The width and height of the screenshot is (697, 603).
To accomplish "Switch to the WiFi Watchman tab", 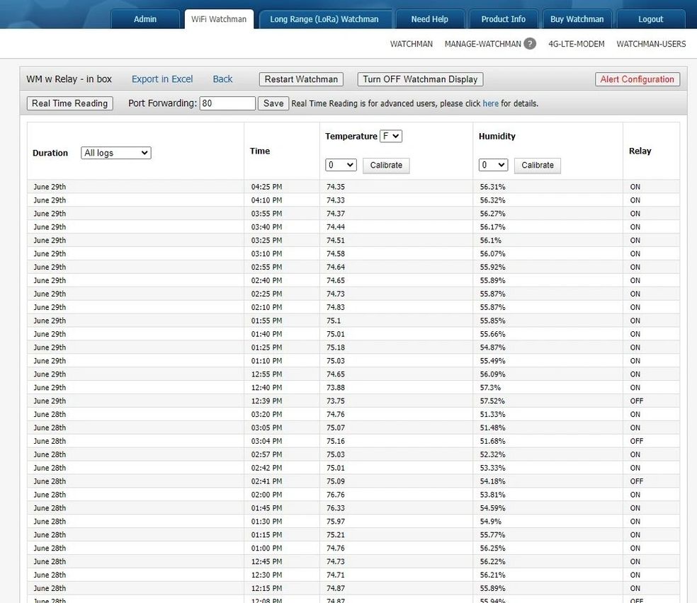I will tap(219, 19).
